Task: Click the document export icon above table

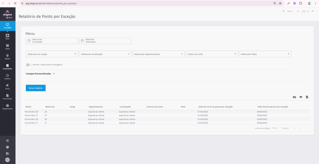Action: click(307, 97)
